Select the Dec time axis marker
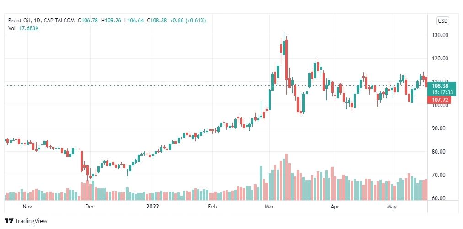The image size is (463, 229). (x=90, y=207)
